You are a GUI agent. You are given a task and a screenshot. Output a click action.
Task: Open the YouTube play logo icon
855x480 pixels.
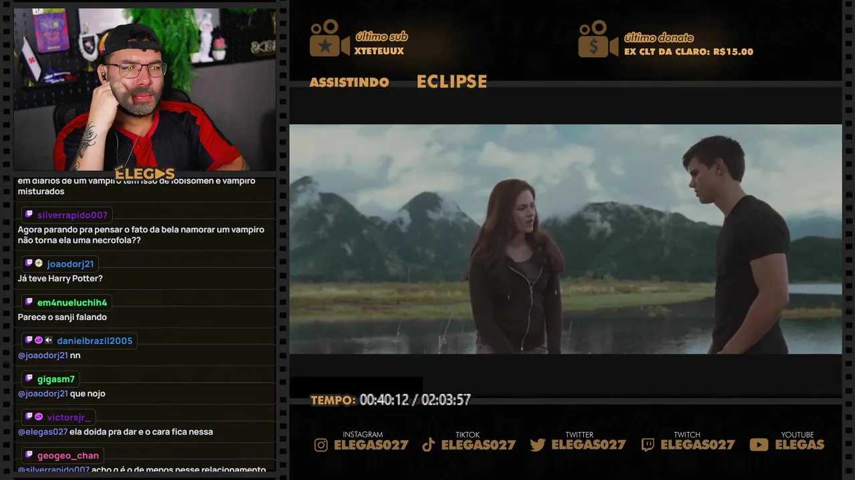759,445
